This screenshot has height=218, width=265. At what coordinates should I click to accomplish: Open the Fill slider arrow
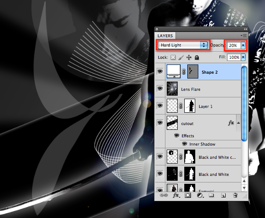tap(243, 57)
